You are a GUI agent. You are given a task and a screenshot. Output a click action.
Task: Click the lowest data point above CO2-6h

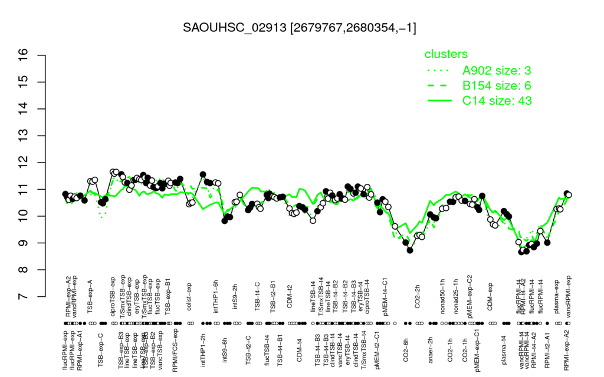click(411, 250)
